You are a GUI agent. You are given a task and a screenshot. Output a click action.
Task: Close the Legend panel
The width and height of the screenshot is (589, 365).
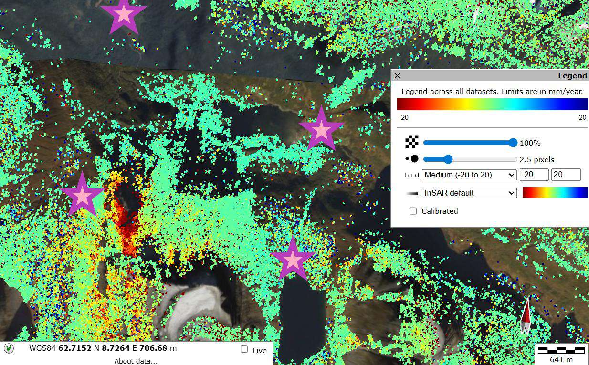click(397, 75)
